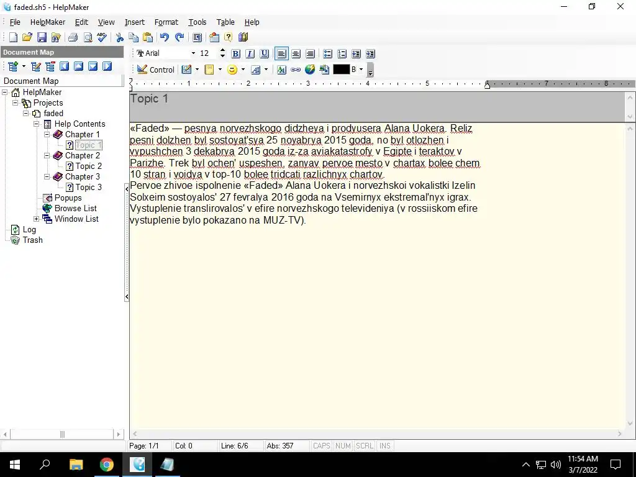
Task: Toggle bold formatting
Action: [x=235, y=53]
